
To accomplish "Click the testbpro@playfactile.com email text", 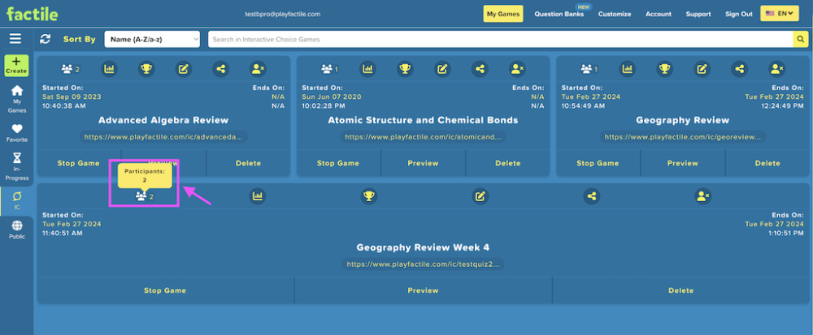I will 283,14.
